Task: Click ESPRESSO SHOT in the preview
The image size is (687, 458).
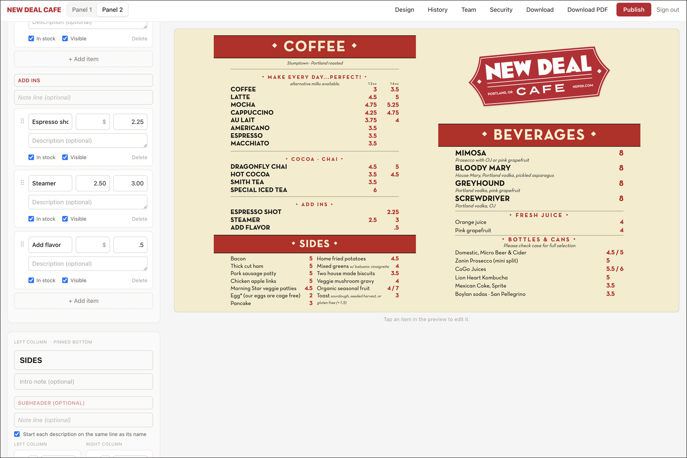Action: tap(256, 212)
